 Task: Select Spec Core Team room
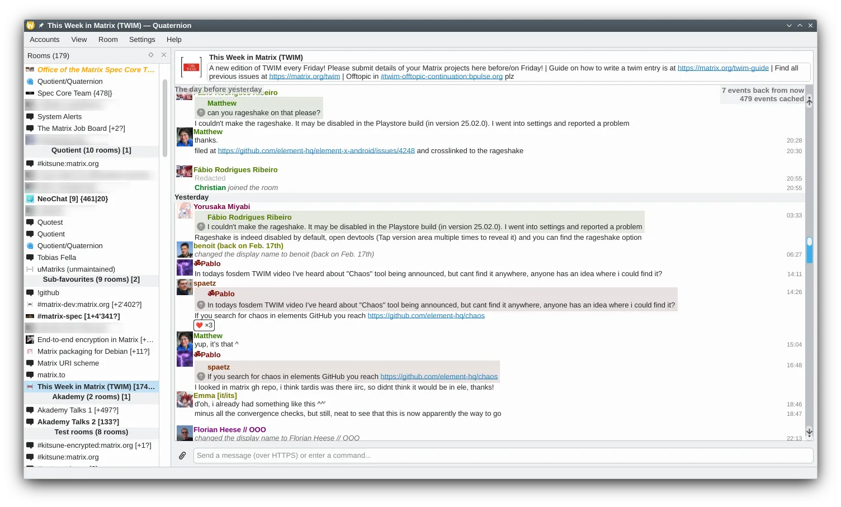92,93
